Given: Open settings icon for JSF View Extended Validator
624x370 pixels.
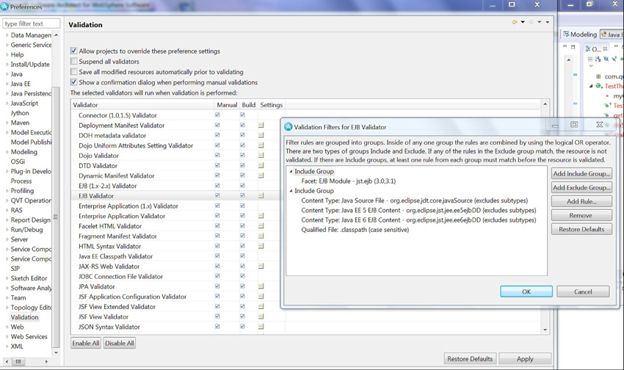Looking at the screenshot, I should [x=261, y=306].
